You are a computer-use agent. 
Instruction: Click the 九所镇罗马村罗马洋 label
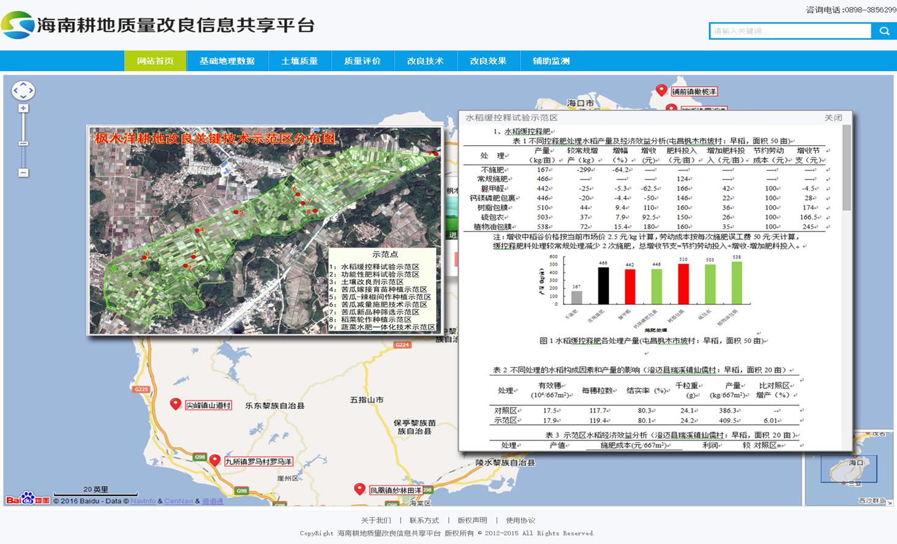point(258,461)
